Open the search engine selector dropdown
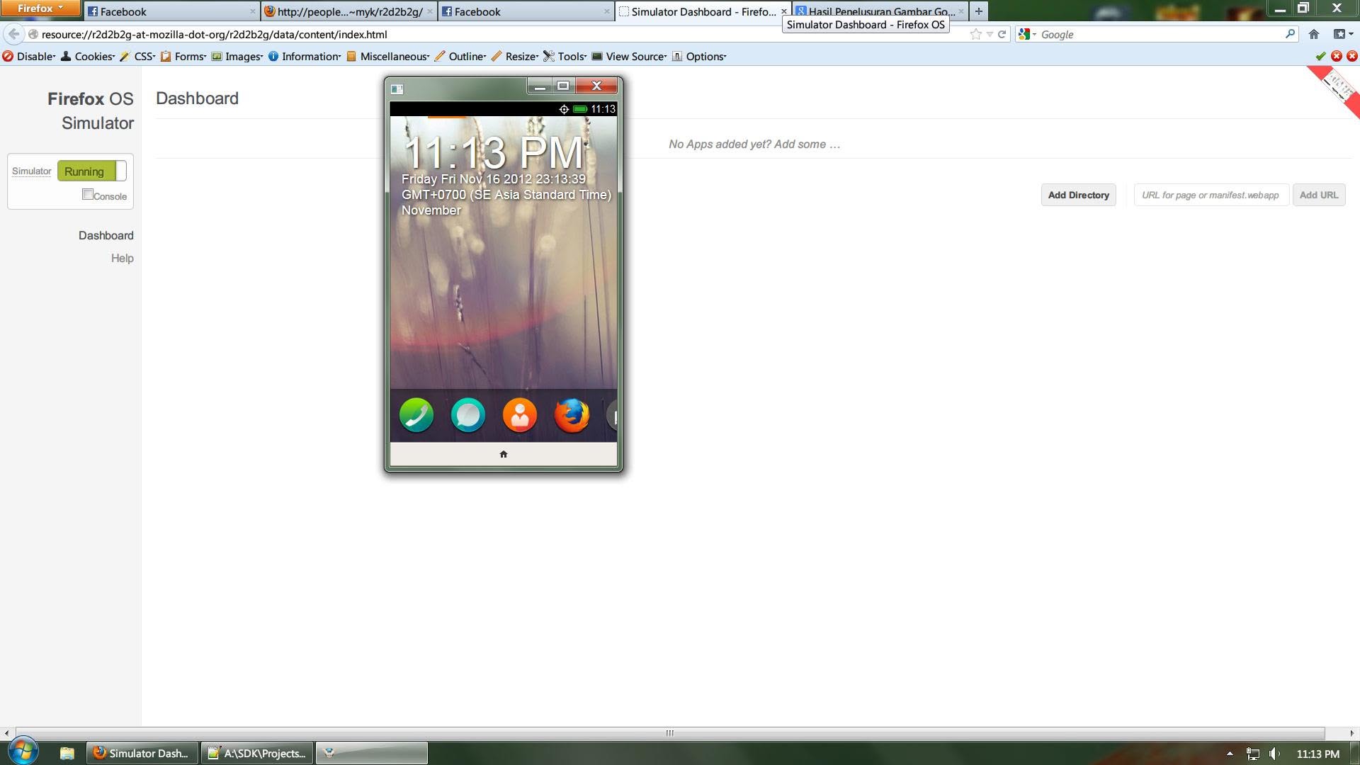The width and height of the screenshot is (1360, 765). pyautogui.click(x=1027, y=34)
